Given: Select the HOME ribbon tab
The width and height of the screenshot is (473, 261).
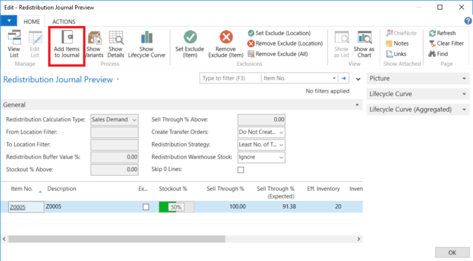Looking at the screenshot, I should (31, 21).
